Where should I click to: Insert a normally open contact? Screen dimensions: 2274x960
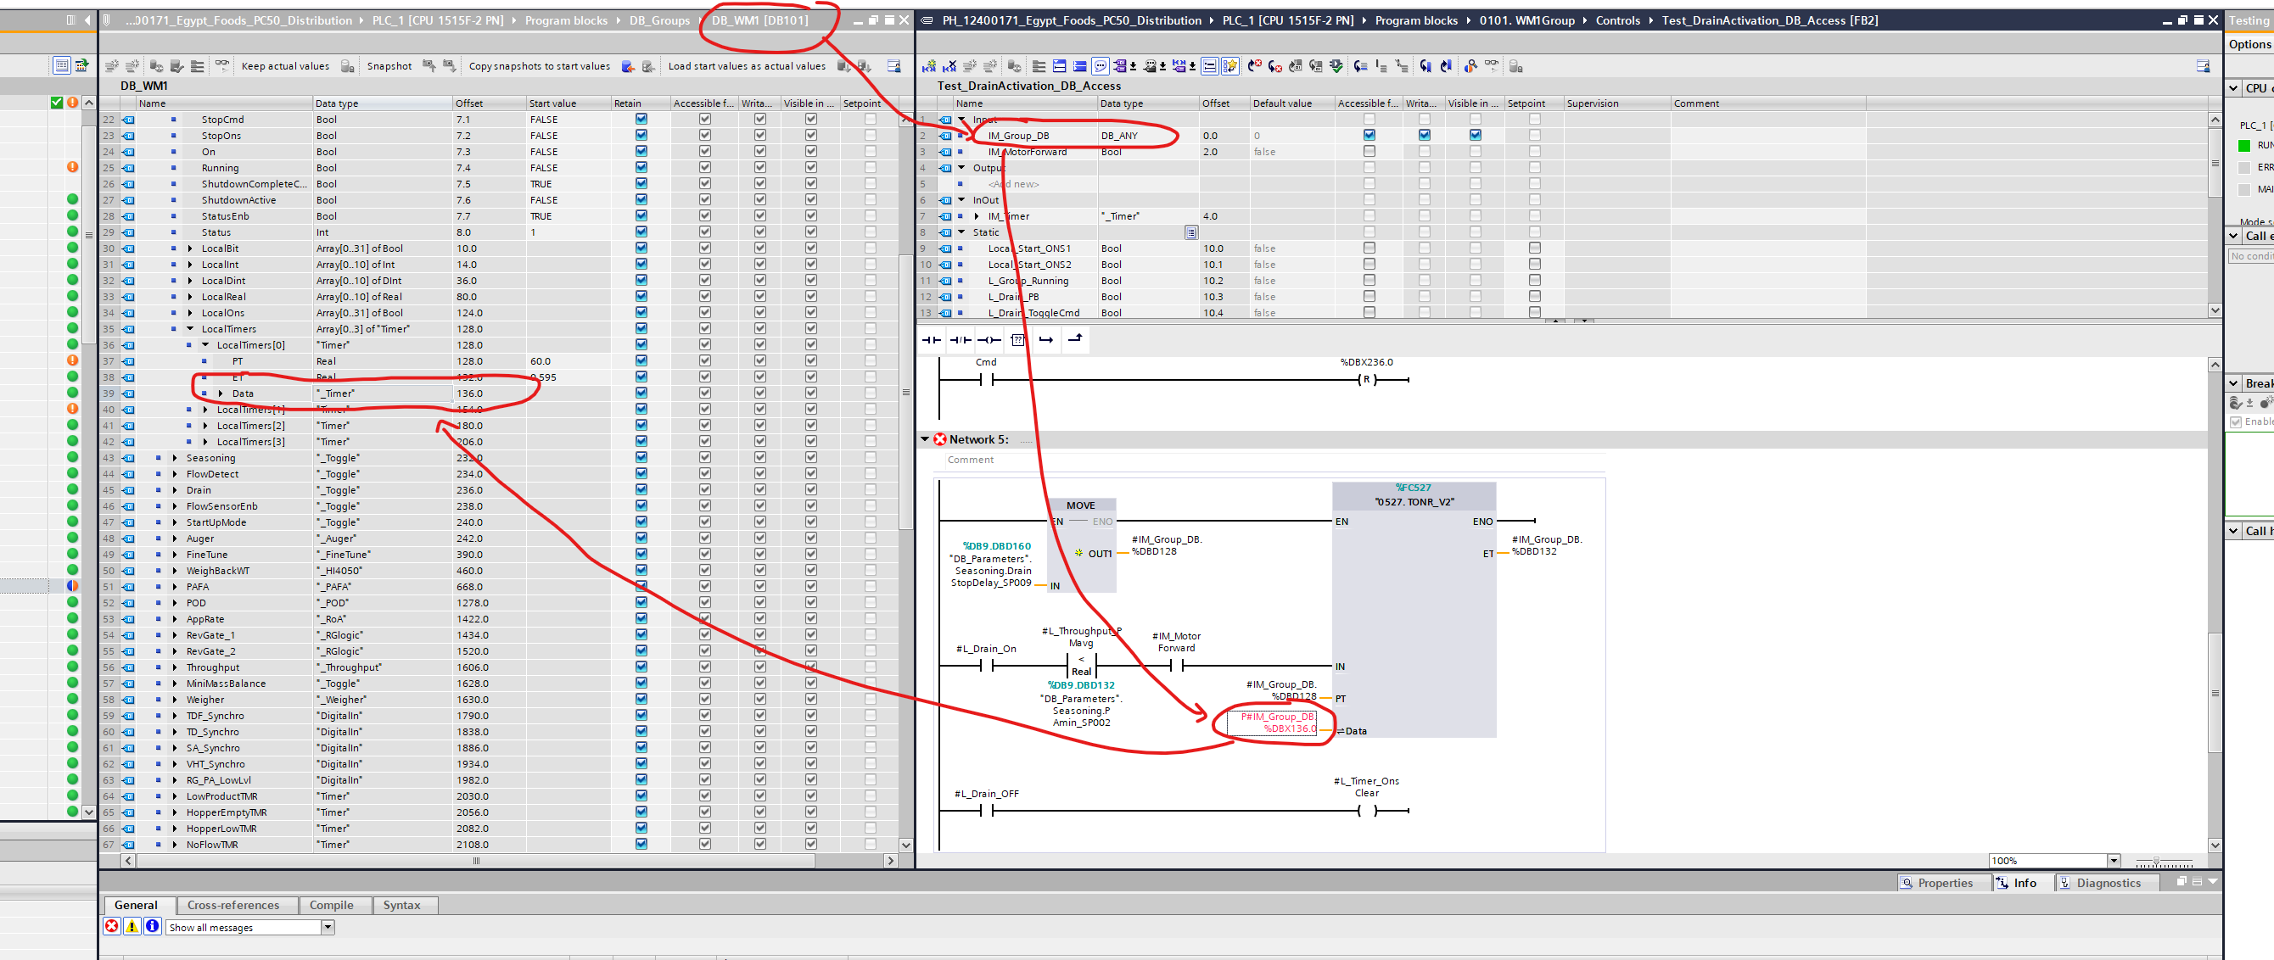click(932, 340)
